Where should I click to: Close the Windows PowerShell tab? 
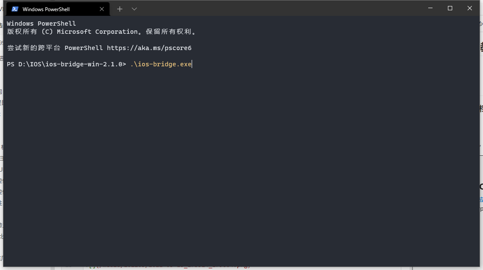pos(102,9)
